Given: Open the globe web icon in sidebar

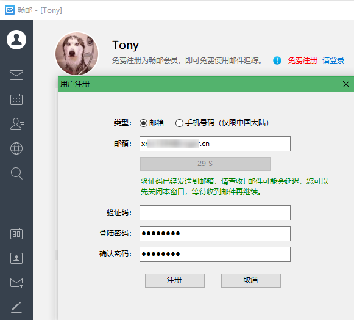Looking at the screenshot, I should pos(16,148).
